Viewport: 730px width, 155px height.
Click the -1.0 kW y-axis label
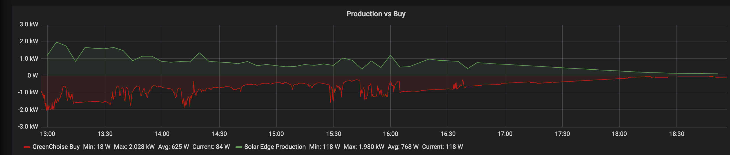click(x=28, y=93)
